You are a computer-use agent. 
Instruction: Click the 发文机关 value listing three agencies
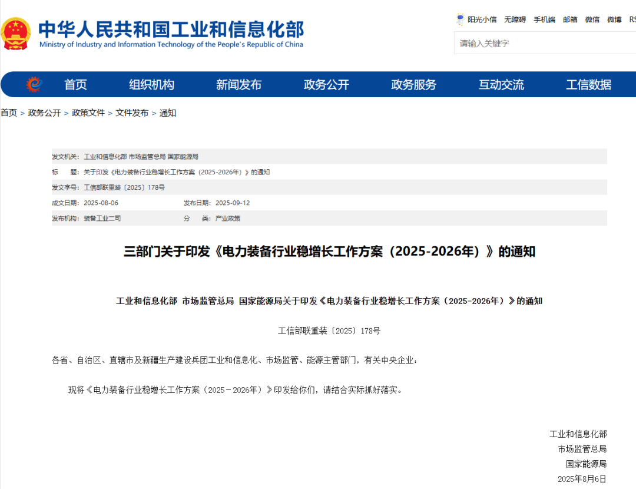[141, 157]
